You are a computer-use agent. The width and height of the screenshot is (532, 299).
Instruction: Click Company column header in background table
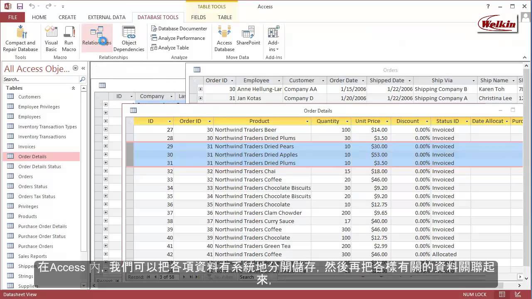pyautogui.click(x=152, y=96)
